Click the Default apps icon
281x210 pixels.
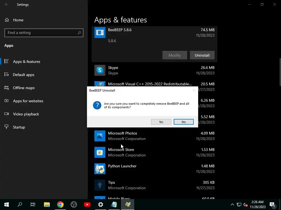7,74
